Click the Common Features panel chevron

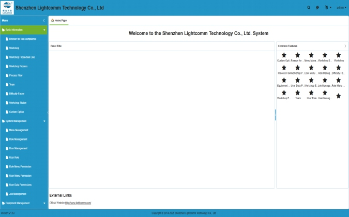[345, 46]
